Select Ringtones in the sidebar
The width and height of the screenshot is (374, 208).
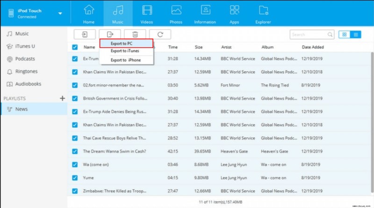pos(34,72)
